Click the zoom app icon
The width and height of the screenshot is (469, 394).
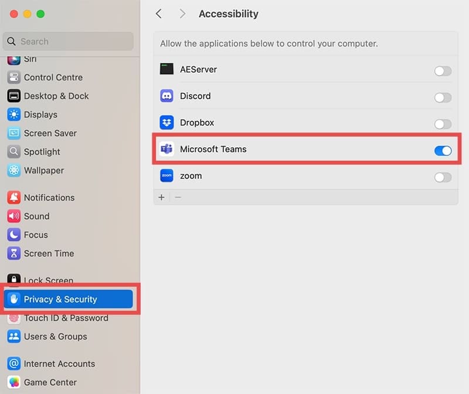click(166, 176)
